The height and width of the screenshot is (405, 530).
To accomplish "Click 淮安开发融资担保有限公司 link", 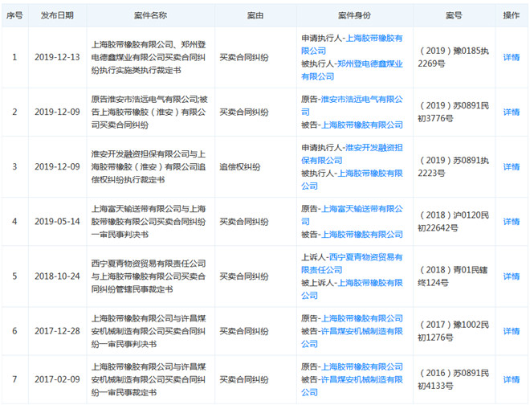I will click(352, 154).
